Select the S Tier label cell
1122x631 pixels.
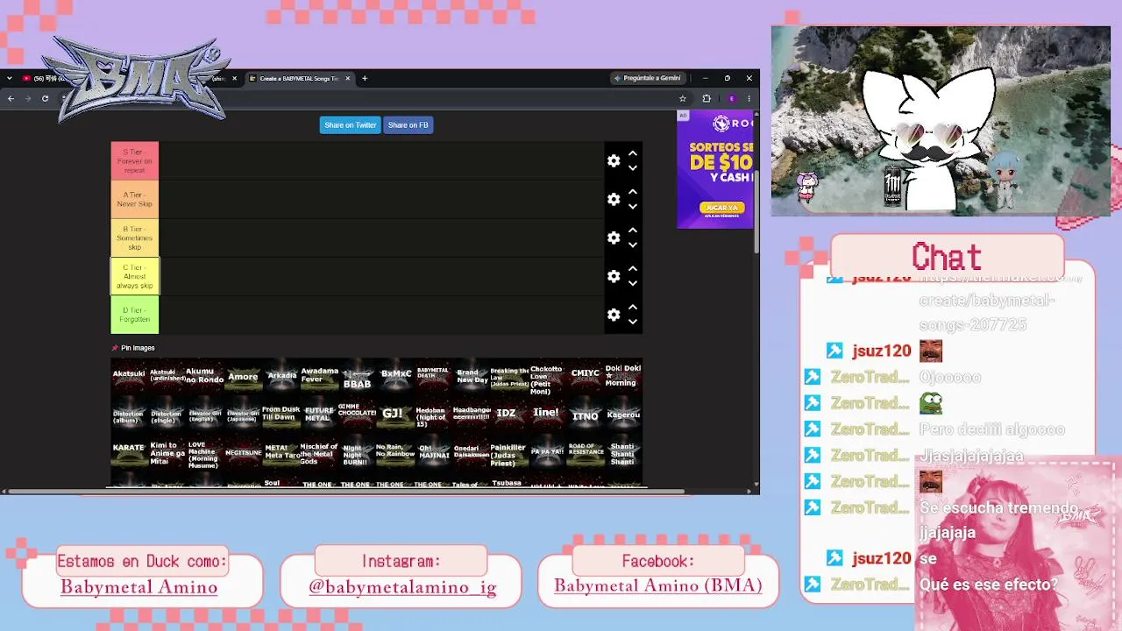[135, 160]
